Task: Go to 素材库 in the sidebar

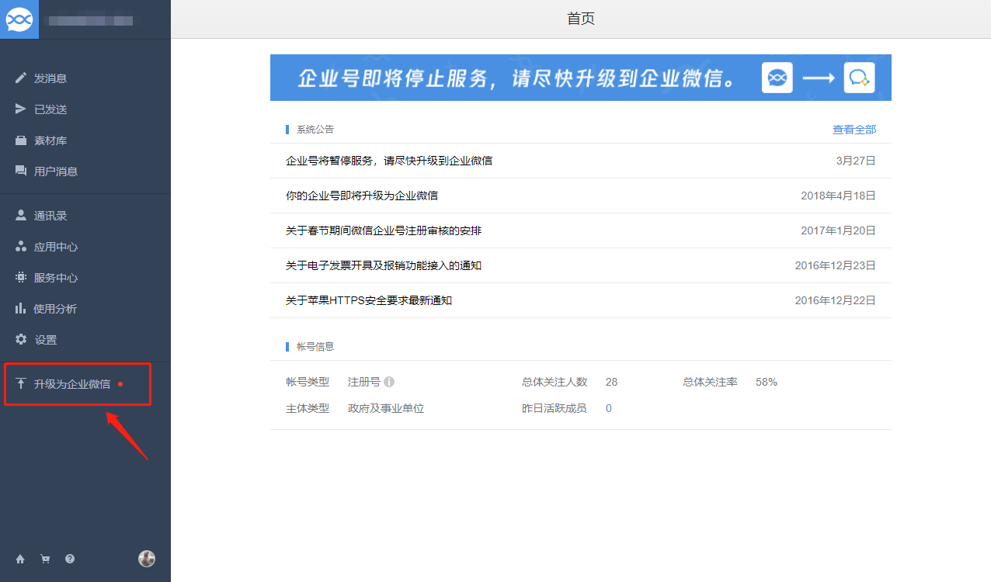Action: 50,140
